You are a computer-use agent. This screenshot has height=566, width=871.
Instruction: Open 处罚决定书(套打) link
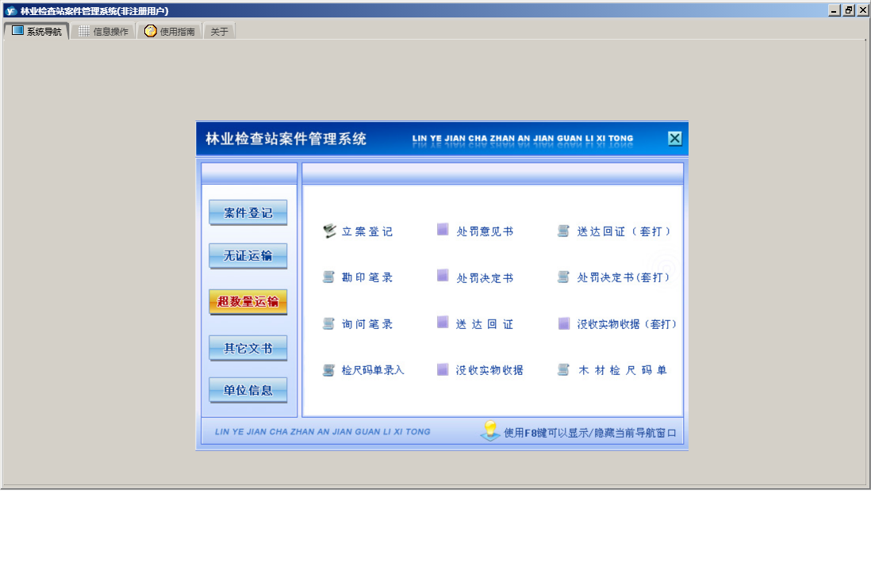click(624, 277)
